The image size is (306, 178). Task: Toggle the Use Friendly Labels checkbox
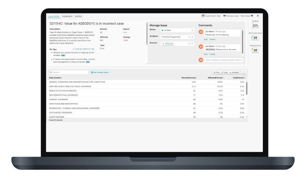(92, 72)
